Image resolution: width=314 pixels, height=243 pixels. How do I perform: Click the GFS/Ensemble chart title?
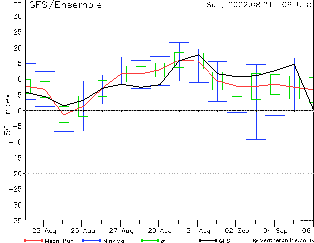[x=65, y=5]
